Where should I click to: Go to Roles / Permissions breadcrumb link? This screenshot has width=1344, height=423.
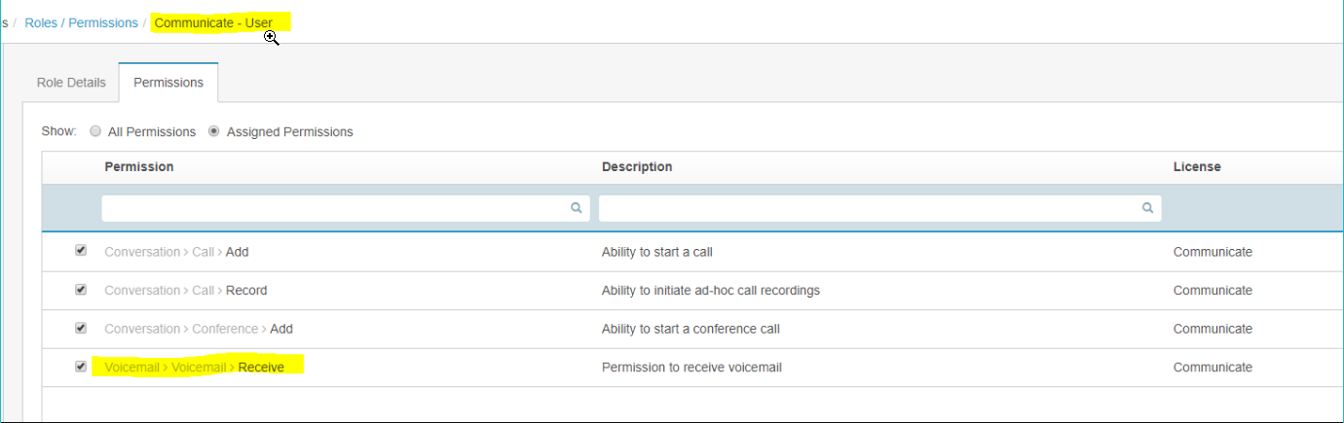(x=81, y=22)
